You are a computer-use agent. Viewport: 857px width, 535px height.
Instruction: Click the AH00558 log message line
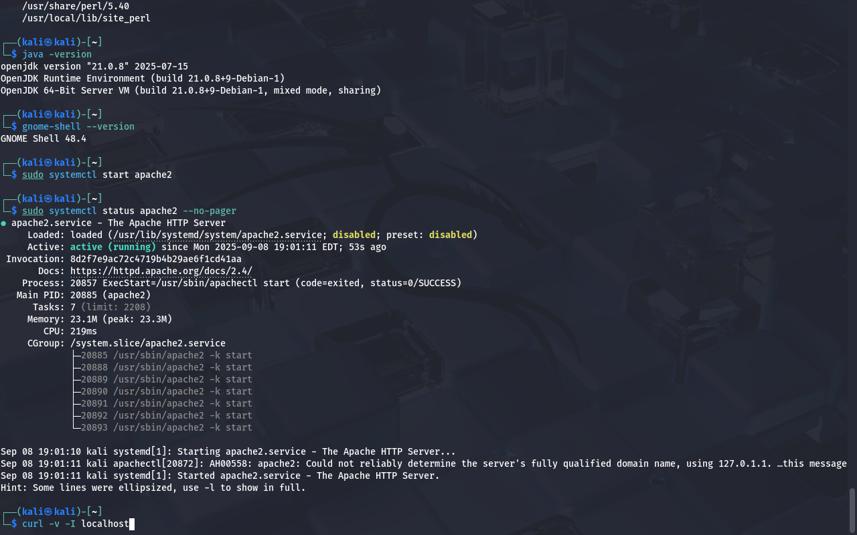[424, 463]
